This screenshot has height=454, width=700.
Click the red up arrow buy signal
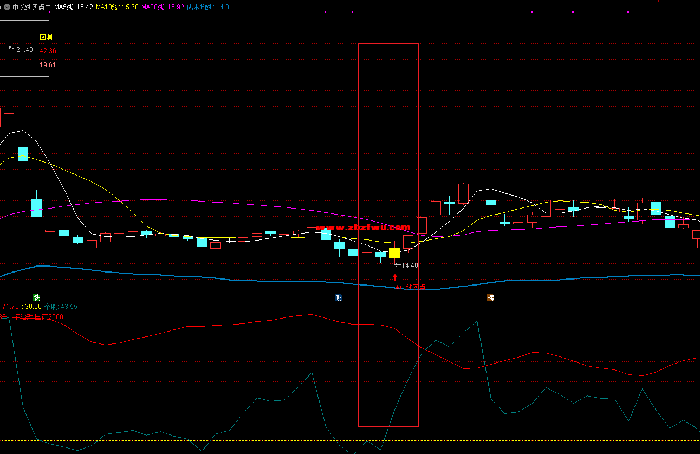coord(395,277)
